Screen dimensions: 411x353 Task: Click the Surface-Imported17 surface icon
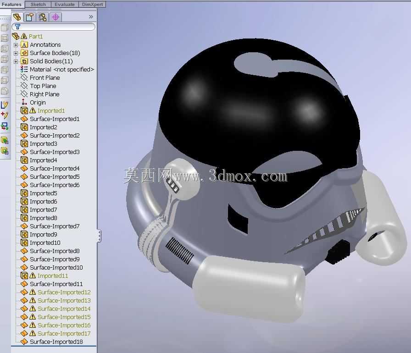pyautogui.click(x=24, y=333)
